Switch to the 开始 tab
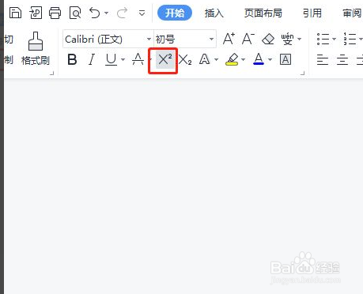 point(175,13)
